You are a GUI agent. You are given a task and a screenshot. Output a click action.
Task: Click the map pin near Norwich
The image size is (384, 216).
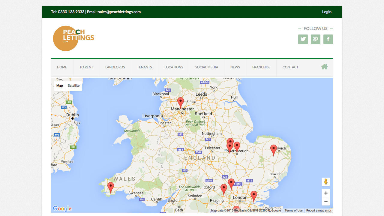pos(274,150)
